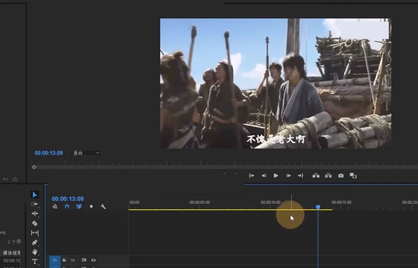Click the video preview frame
The width and height of the screenshot is (418, 268).
(x=276, y=84)
